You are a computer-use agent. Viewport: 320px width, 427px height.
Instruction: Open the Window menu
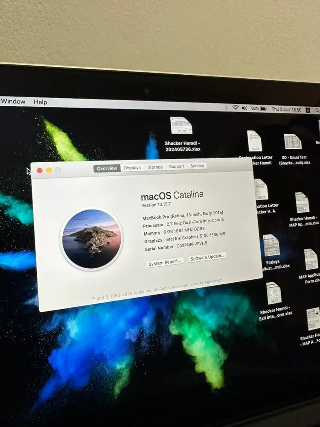[13, 102]
